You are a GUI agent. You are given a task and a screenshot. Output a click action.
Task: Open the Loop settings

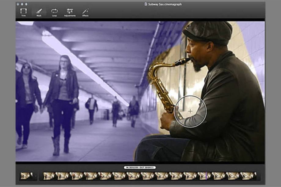[54, 12]
